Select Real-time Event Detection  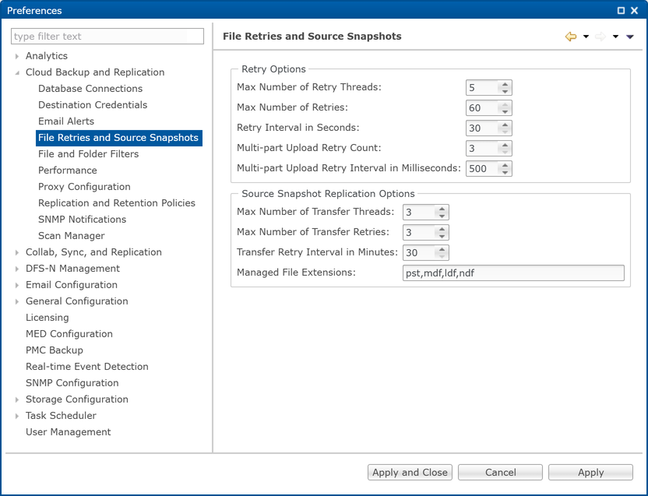(x=86, y=367)
